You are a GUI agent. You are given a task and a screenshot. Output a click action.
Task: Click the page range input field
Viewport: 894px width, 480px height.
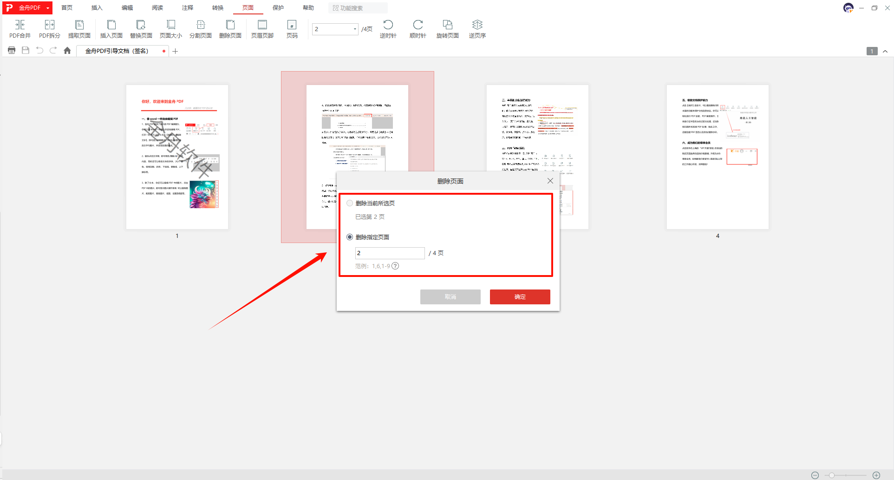[x=390, y=253]
